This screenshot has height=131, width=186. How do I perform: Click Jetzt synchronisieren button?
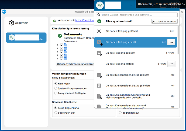tap(164, 21)
